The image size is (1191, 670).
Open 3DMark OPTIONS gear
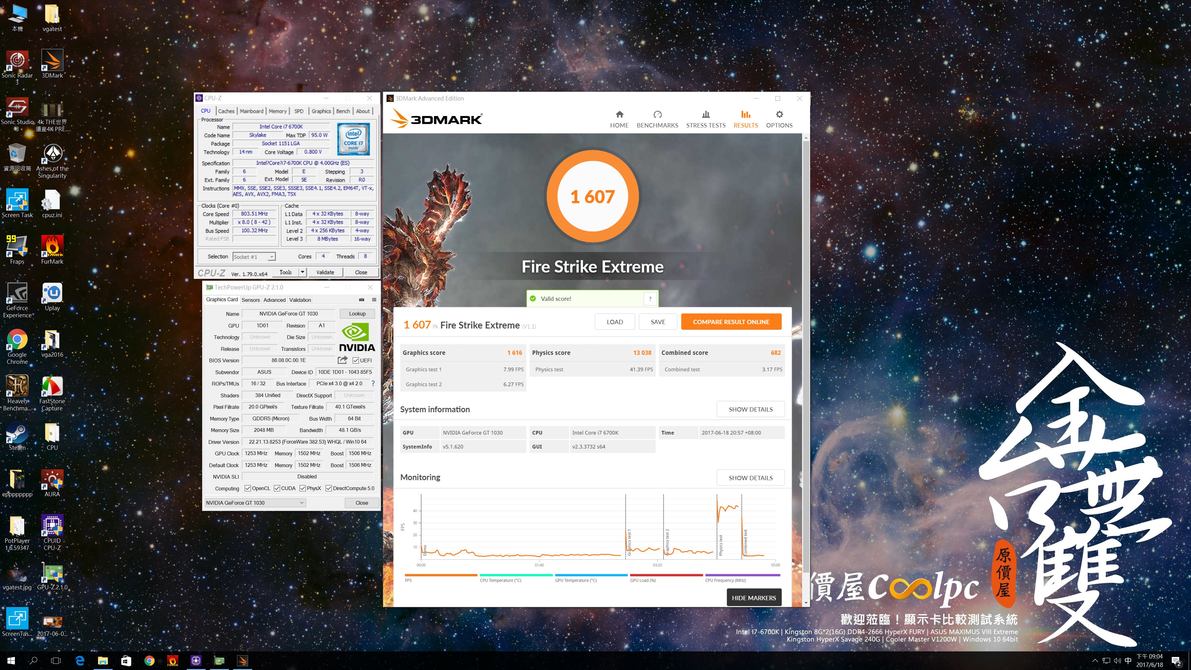779,119
